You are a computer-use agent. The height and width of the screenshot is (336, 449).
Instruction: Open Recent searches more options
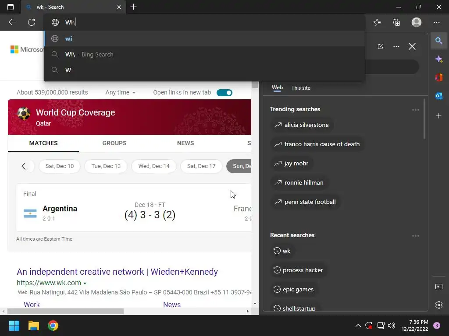pyautogui.click(x=416, y=236)
